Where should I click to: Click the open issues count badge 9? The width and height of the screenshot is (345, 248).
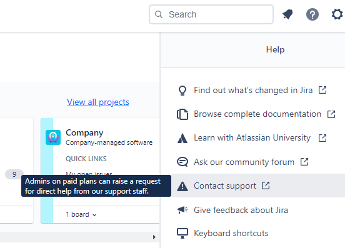click(14, 174)
